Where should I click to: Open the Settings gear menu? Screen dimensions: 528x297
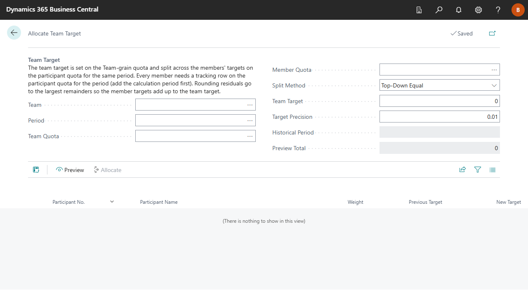tap(478, 10)
